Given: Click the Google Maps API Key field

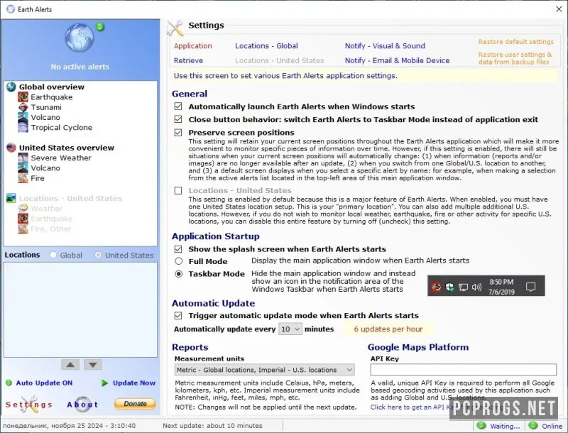Looking at the screenshot, I should tap(464, 370).
